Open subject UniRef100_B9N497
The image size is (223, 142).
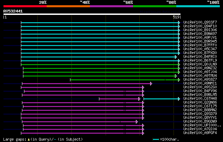point(200,34)
